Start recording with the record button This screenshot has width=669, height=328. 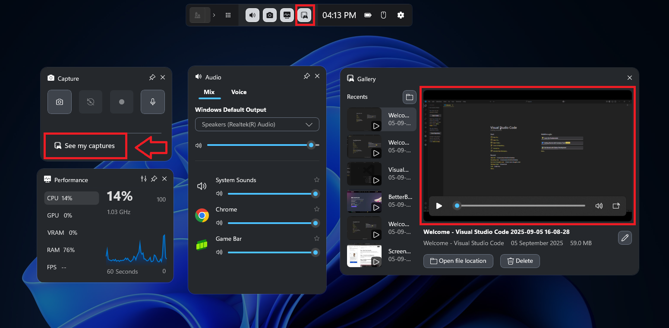(121, 102)
